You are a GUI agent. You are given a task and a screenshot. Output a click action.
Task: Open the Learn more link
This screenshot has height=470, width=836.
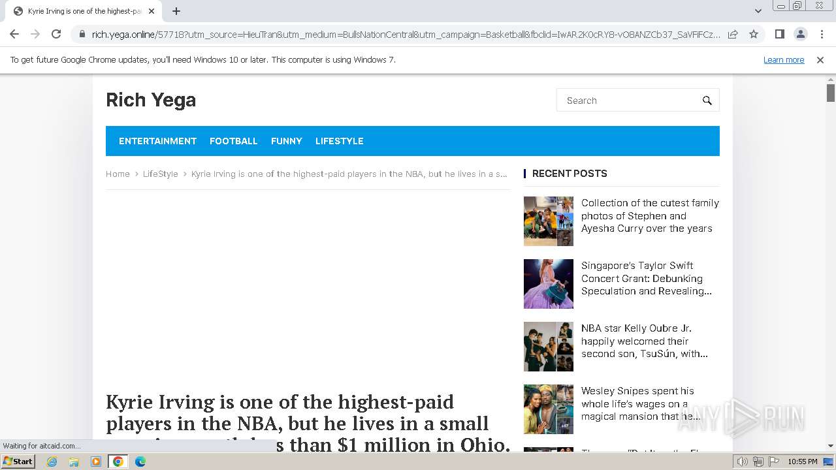pyautogui.click(x=784, y=60)
